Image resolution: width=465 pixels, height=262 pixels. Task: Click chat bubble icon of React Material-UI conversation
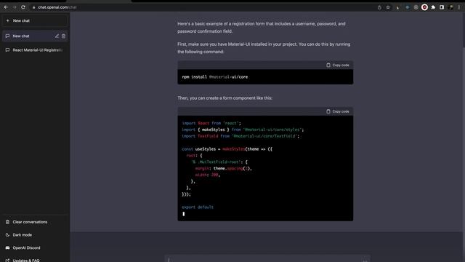7,50
